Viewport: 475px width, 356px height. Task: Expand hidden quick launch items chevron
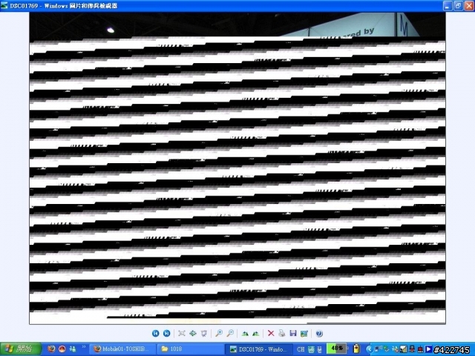click(x=84, y=347)
